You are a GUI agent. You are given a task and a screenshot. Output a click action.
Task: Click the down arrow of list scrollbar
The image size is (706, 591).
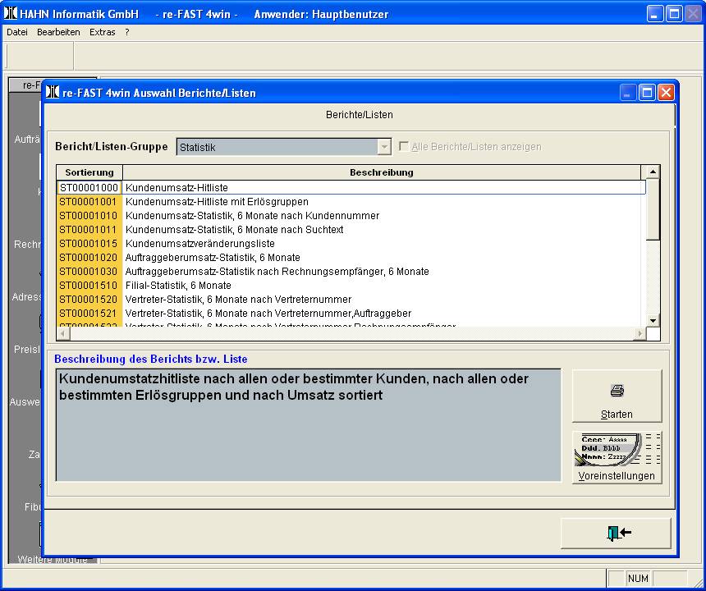653,320
